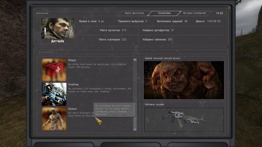
Task: Click the Любимое оружие header
Action: tap(154, 104)
